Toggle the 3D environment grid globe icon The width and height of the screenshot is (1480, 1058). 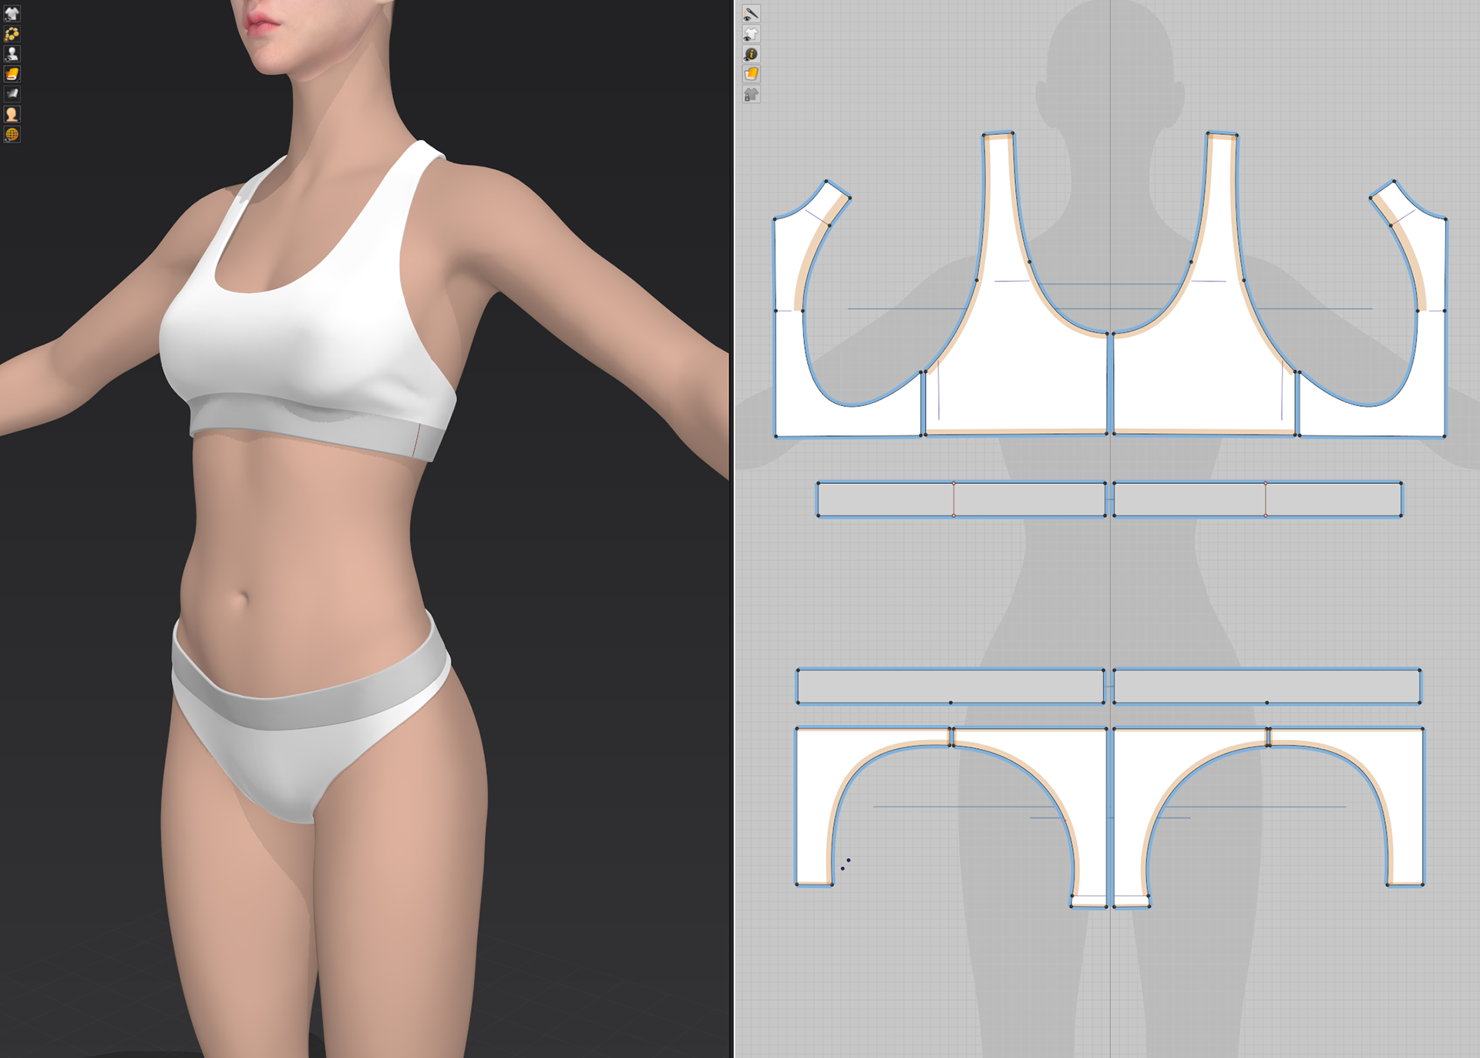12,134
